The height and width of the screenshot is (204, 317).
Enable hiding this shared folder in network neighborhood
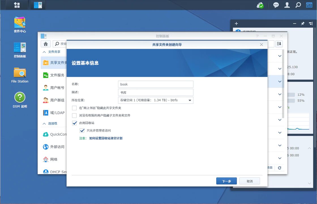tap(74, 108)
